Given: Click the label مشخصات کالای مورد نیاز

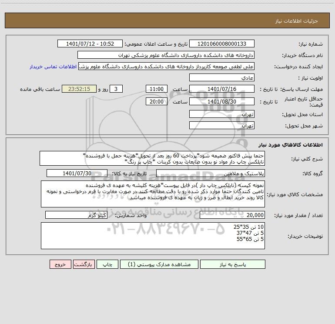Looking at the screenshot, I should click(295, 194).
